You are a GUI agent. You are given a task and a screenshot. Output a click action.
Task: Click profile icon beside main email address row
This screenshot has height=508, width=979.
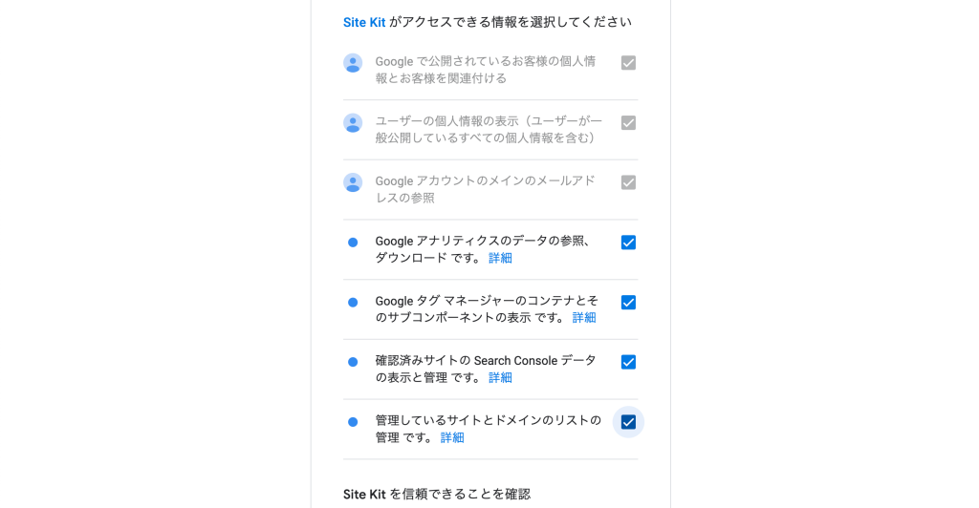(353, 182)
